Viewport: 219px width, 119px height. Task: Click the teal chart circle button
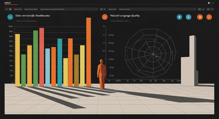tap(179, 17)
